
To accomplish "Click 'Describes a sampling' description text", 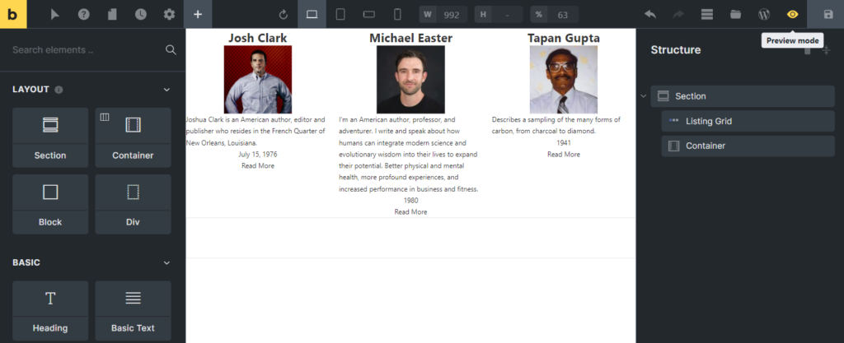I will (556, 125).
